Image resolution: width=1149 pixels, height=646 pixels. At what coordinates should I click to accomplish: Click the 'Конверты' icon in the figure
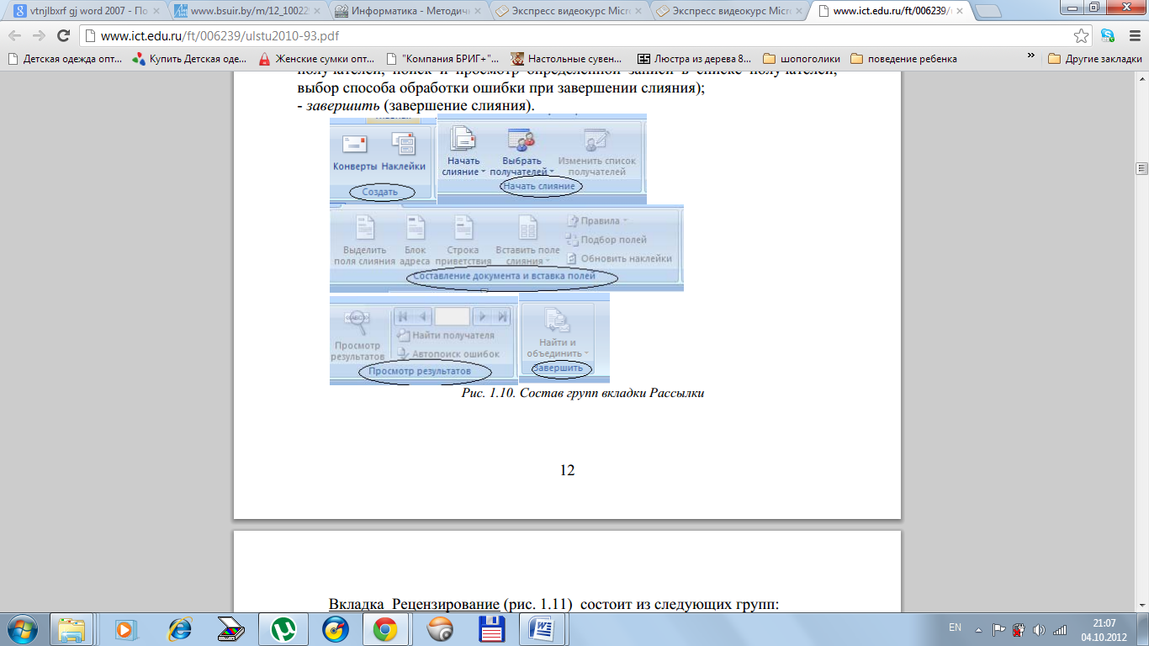(x=355, y=151)
